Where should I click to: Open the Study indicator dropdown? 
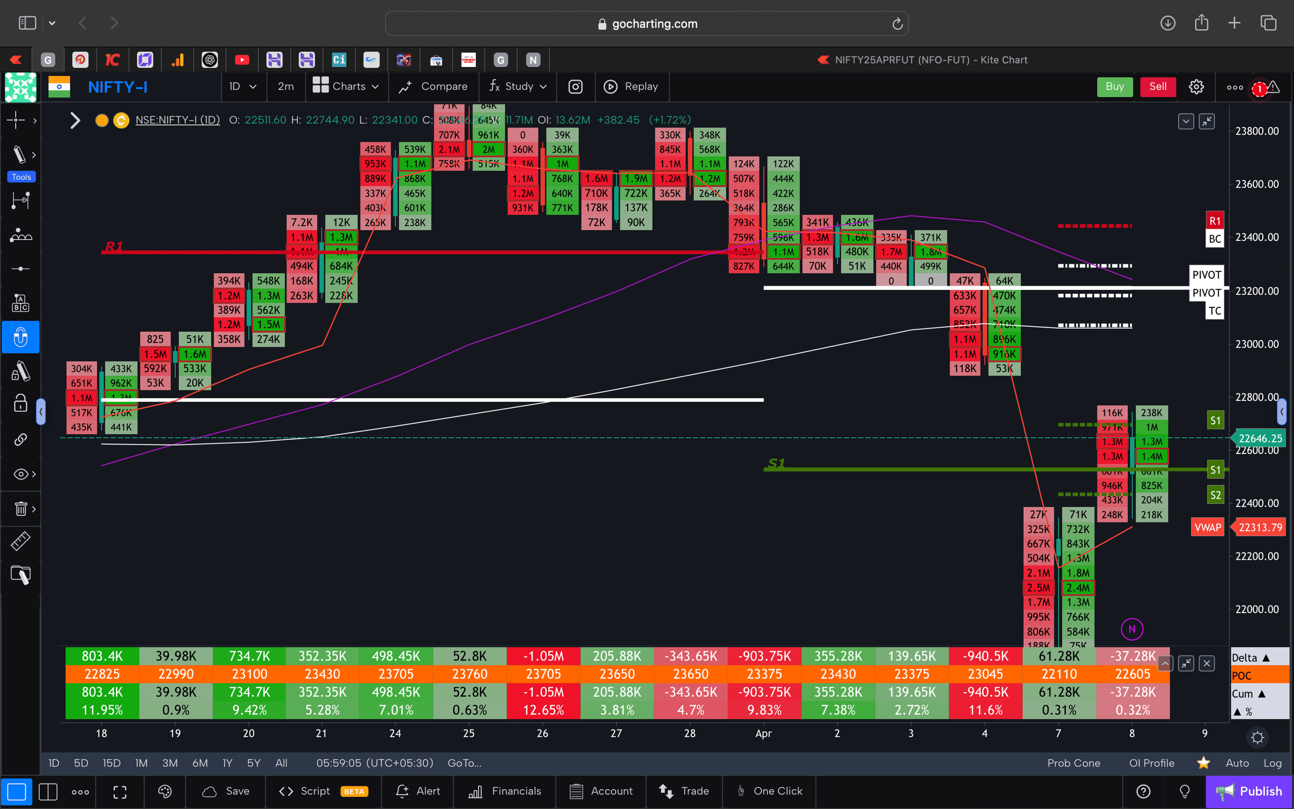pos(517,87)
